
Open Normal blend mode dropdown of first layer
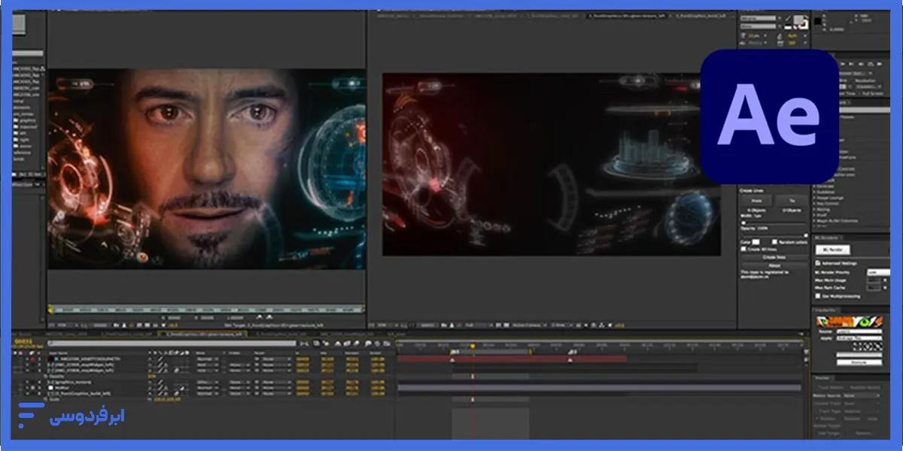point(207,359)
